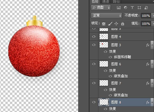Select 图层 6 thumbnail

[x=104, y=64]
